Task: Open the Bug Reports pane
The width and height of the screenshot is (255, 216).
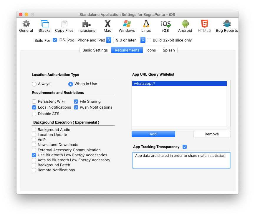Action: click(226, 26)
